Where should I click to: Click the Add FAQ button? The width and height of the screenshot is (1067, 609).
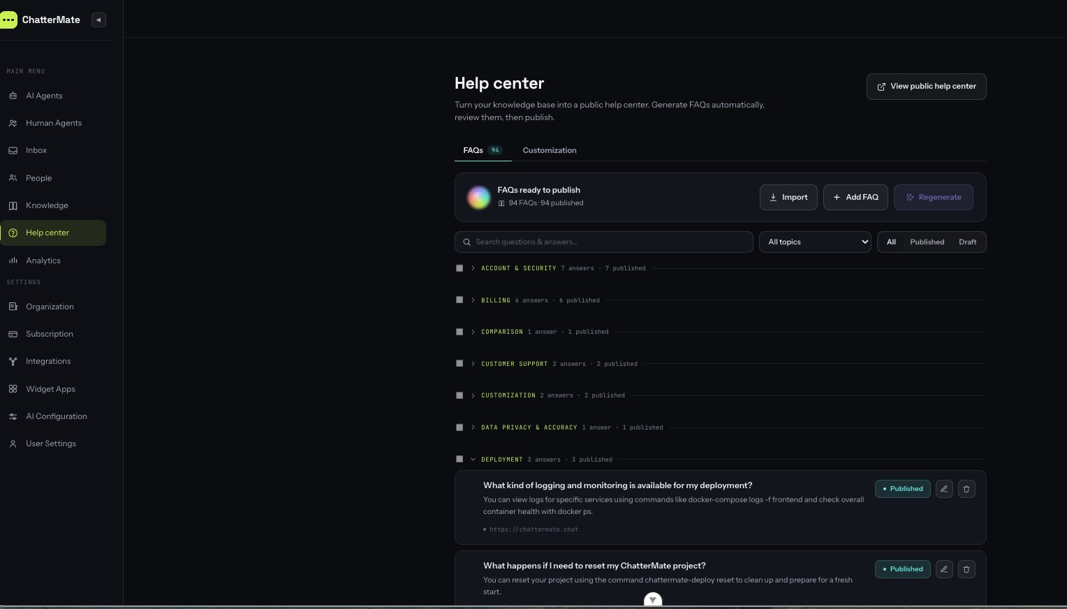855,197
